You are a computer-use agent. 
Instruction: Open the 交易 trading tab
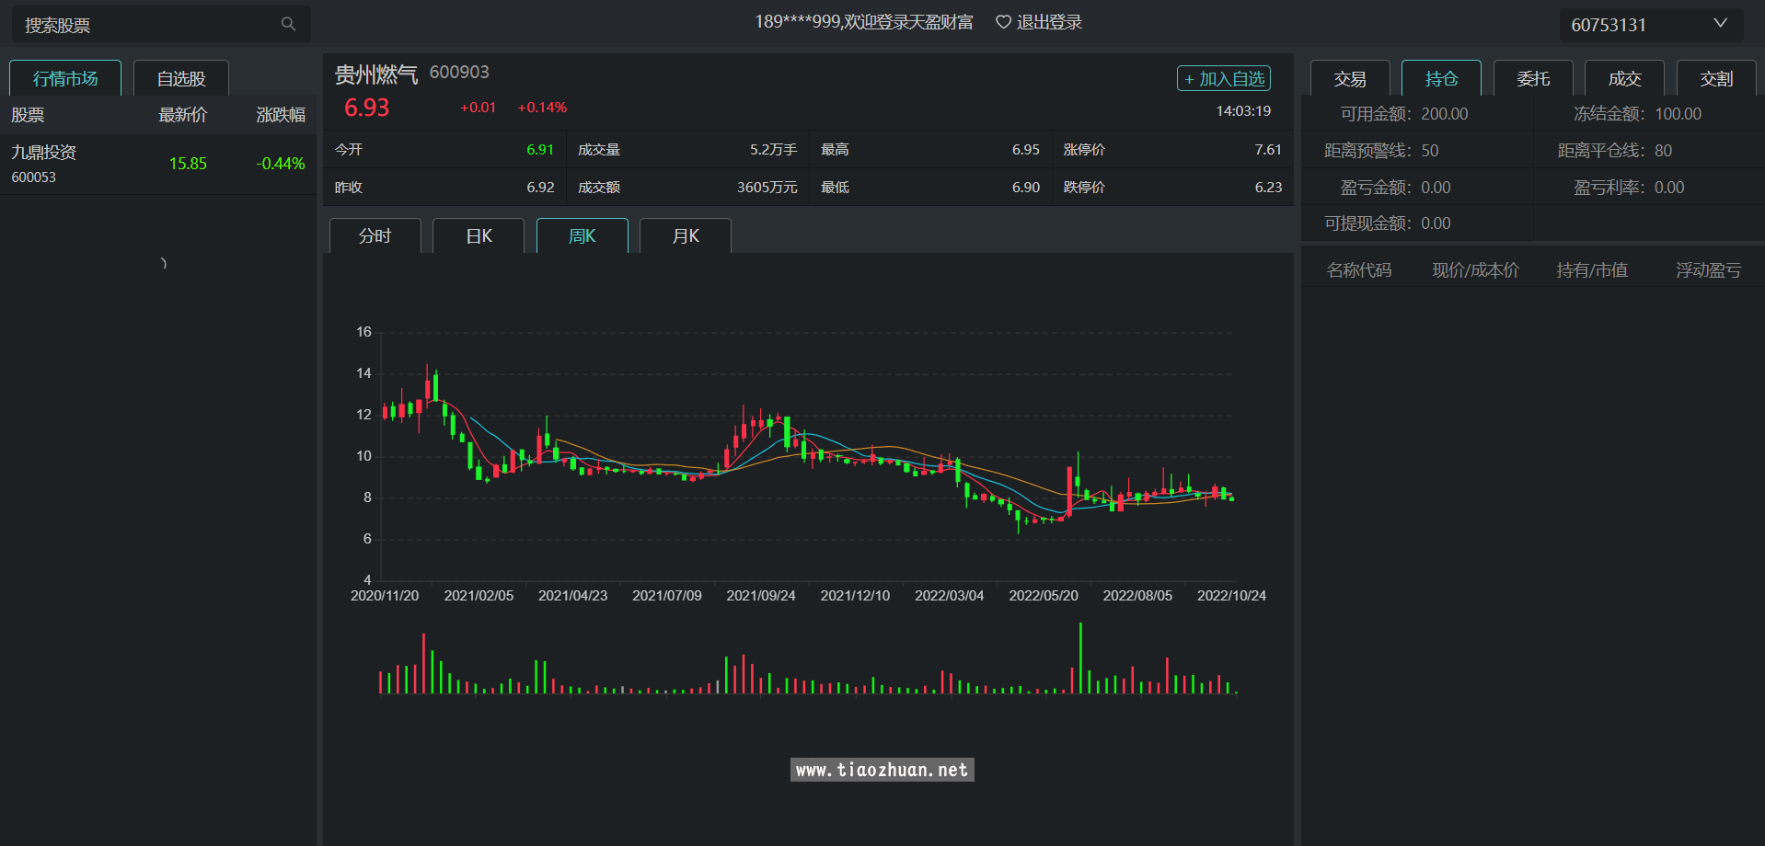(1350, 79)
